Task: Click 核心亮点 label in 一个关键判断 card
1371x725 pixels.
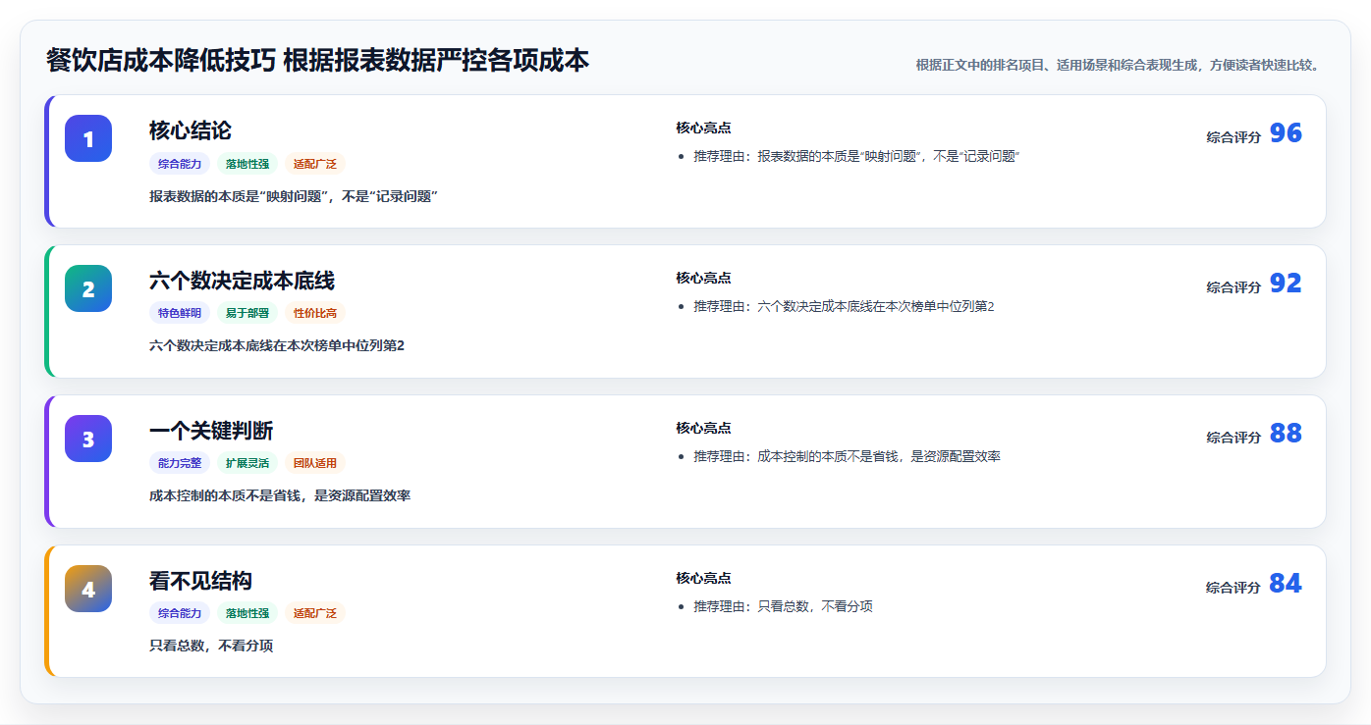Action: (x=703, y=428)
